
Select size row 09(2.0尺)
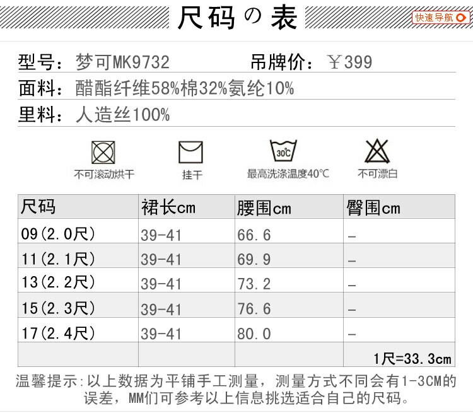click(237, 231)
